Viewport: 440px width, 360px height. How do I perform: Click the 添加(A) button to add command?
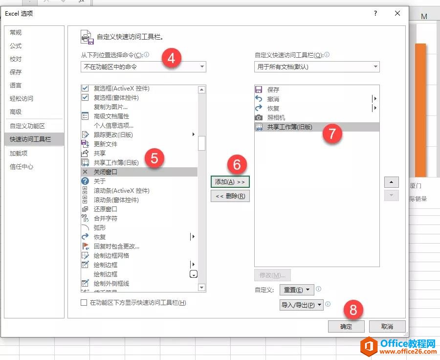(230, 181)
